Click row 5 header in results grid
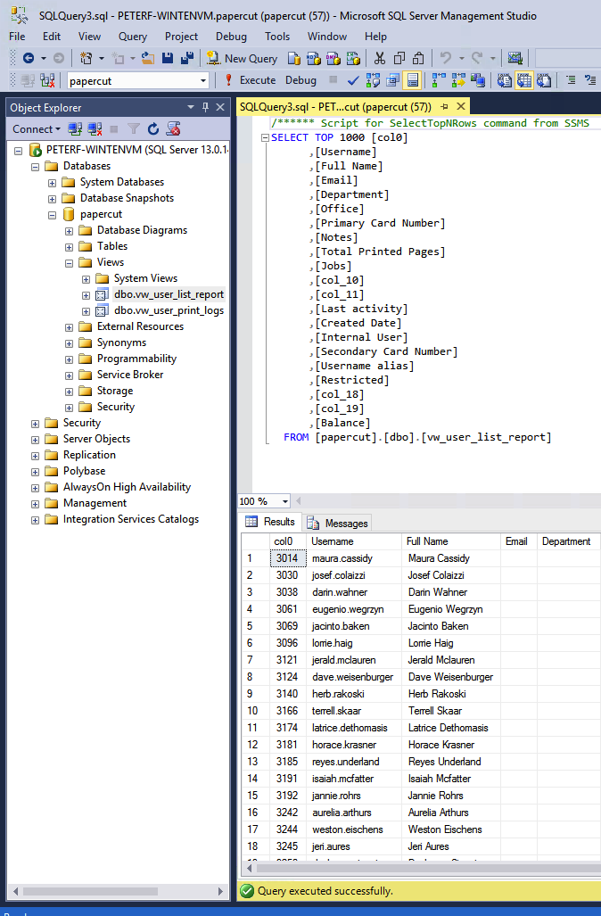The image size is (601, 916). point(255,626)
